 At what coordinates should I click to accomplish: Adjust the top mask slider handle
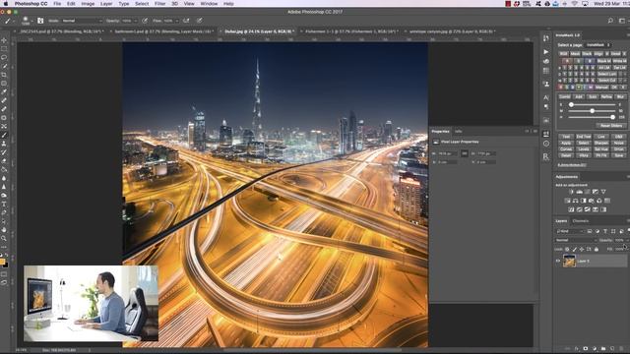click(571, 104)
